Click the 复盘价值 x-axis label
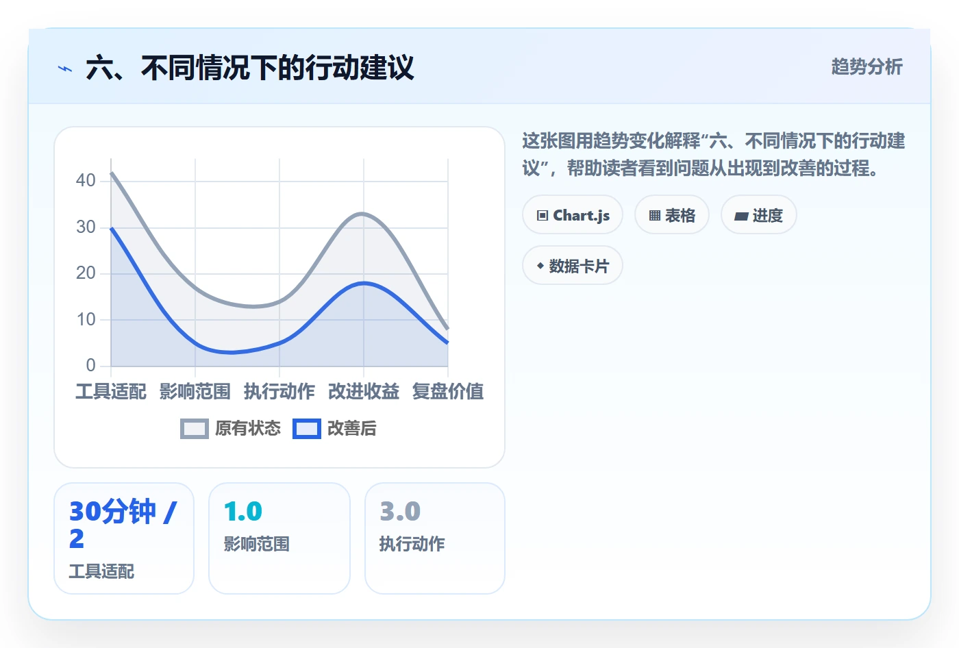 click(x=448, y=392)
